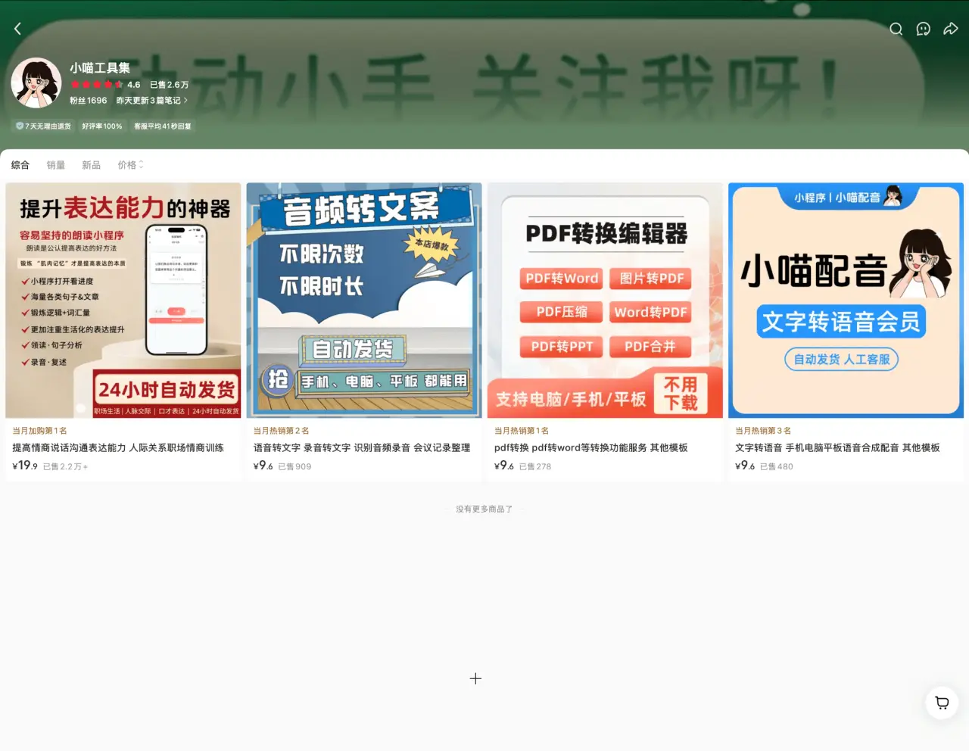Click the 客服平均41秒回复 badge
Screen dimensions: 969x751
pyautogui.click(x=163, y=126)
